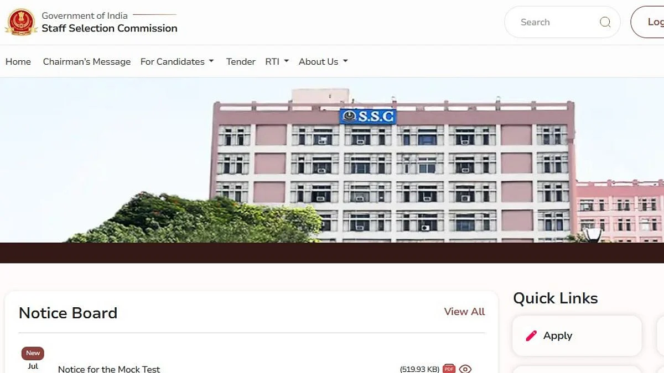Preview Mock Test notice with eye icon

coord(465,369)
